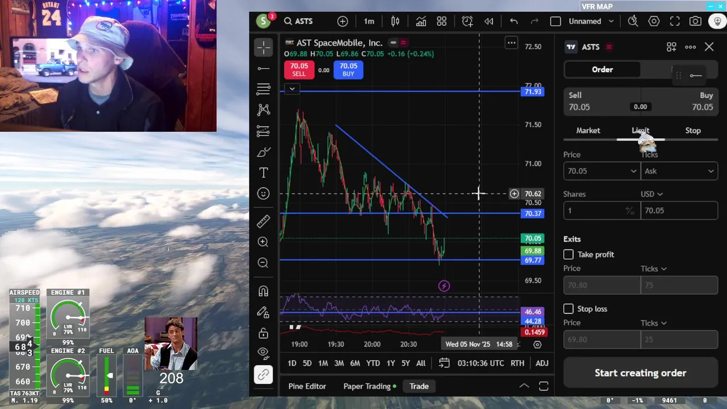The image size is (727, 409).
Task: Select the Market order type
Action: [588, 131]
